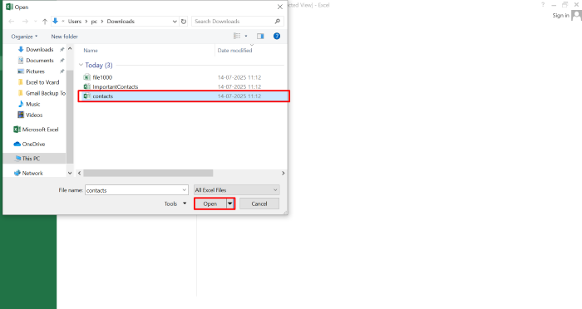582x309 pixels.
Task: Expand the File name dropdown
Action: tap(185, 190)
